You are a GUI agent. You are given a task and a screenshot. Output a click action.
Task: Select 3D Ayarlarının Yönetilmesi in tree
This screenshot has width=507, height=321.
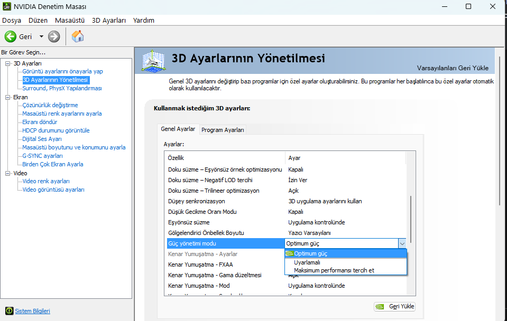pos(55,80)
